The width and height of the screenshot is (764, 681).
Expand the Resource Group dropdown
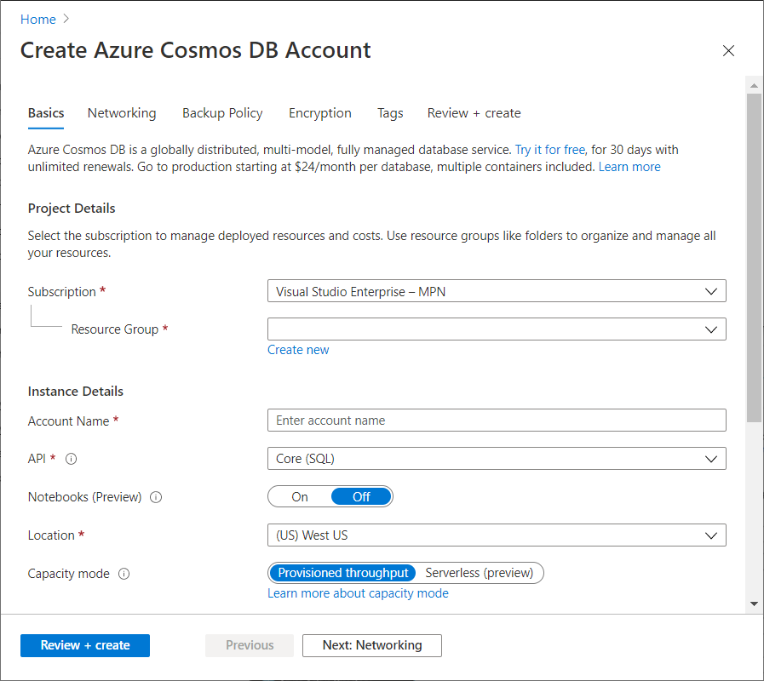tap(497, 329)
